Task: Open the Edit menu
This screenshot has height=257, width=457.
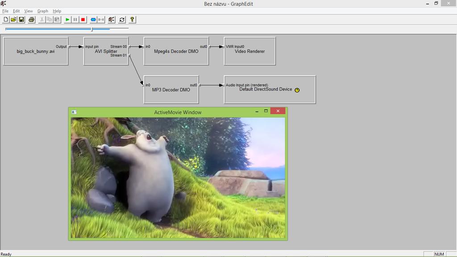Action: (16, 11)
